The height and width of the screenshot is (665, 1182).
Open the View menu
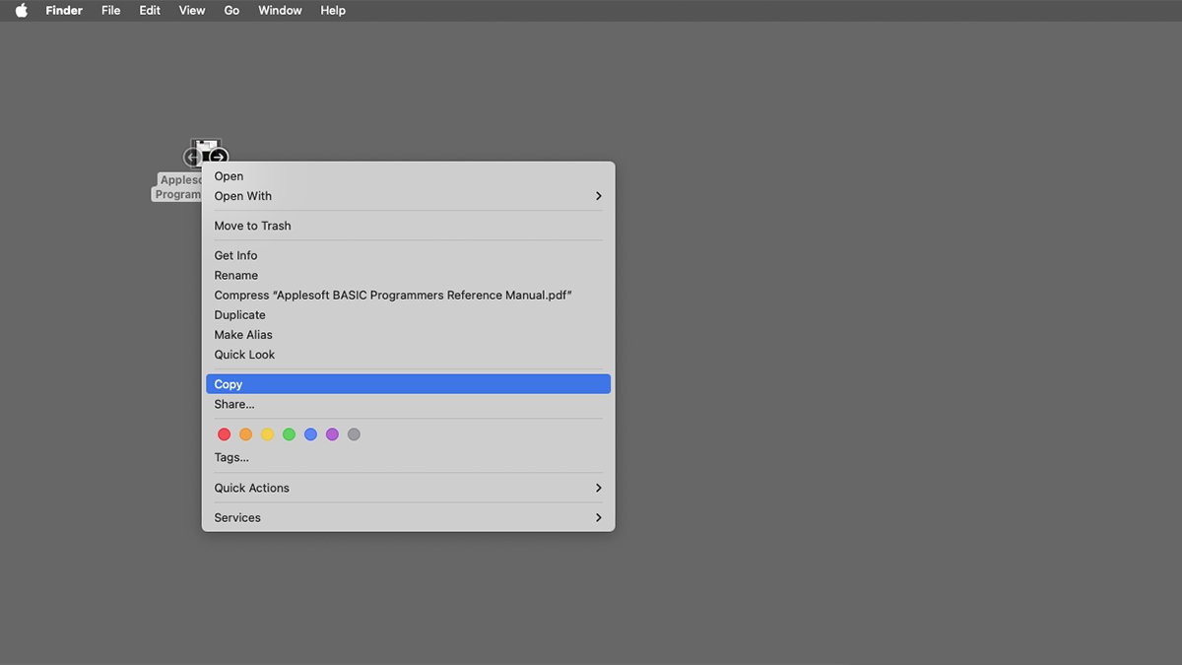192,10
